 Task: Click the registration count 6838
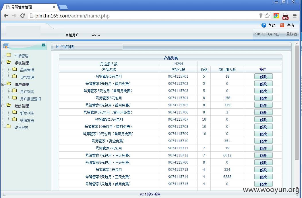[x=227, y=177]
